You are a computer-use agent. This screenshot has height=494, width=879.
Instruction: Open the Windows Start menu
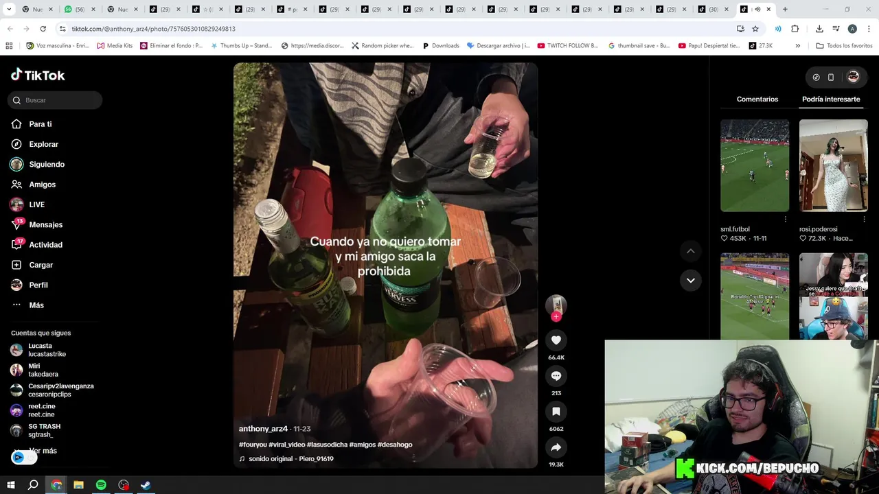(x=11, y=485)
